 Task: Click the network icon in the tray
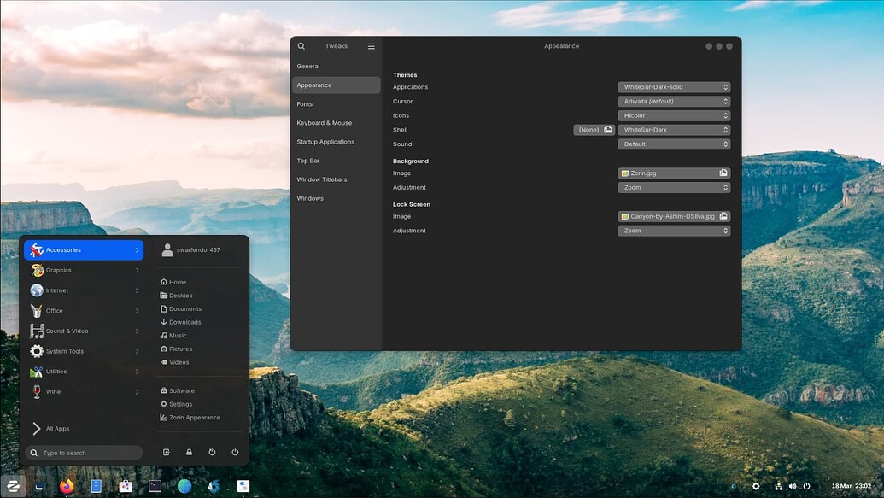coord(778,486)
